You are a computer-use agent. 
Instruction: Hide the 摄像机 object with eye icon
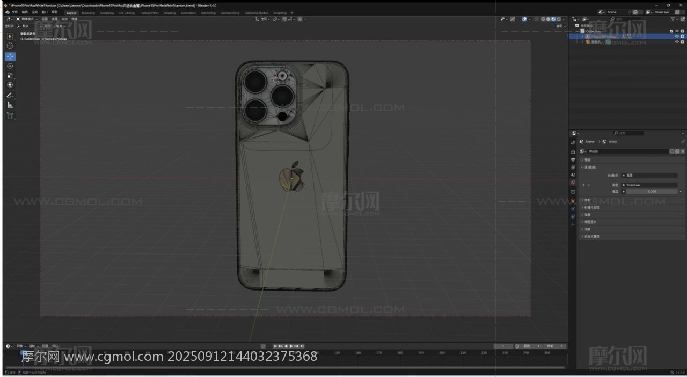677,41
